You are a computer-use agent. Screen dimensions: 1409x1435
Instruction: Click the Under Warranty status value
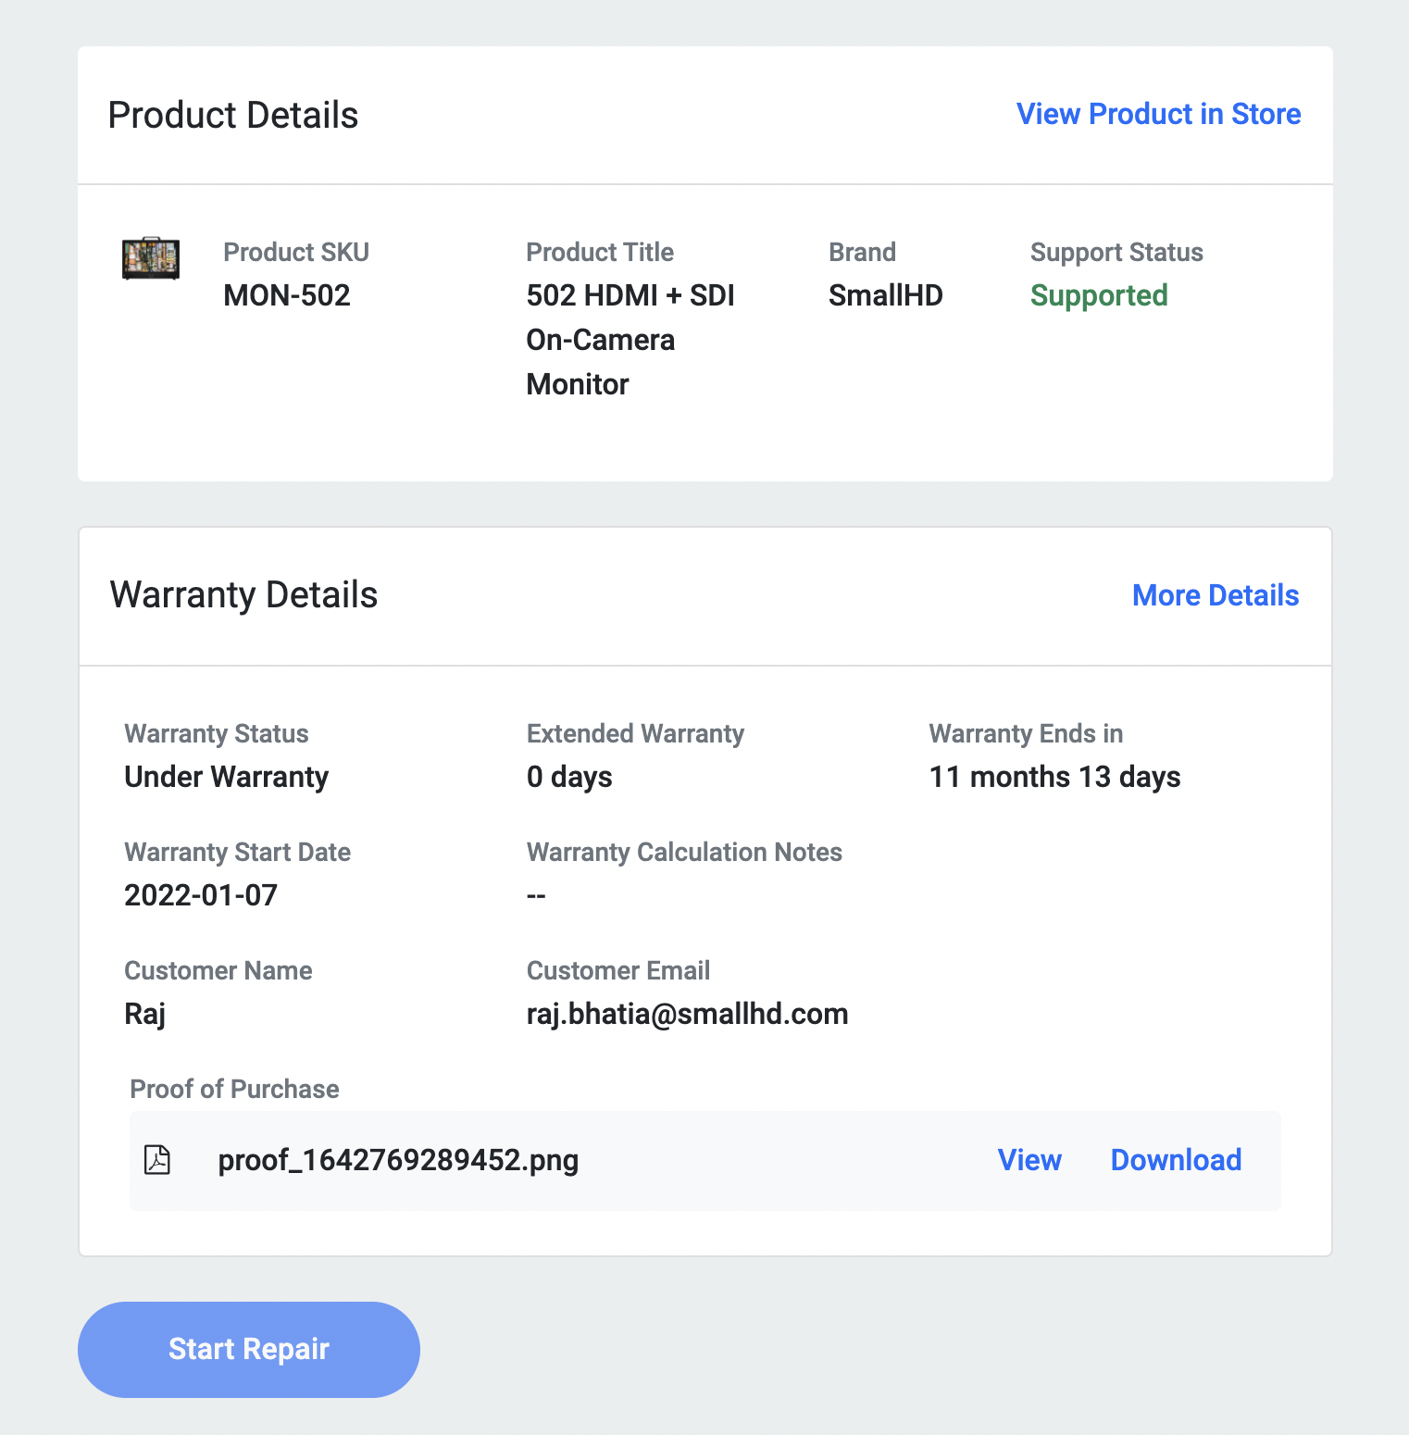[226, 777]
